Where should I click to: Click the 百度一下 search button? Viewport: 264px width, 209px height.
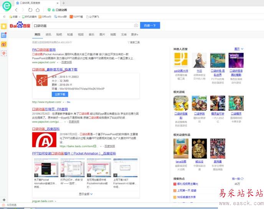point(150,25)
